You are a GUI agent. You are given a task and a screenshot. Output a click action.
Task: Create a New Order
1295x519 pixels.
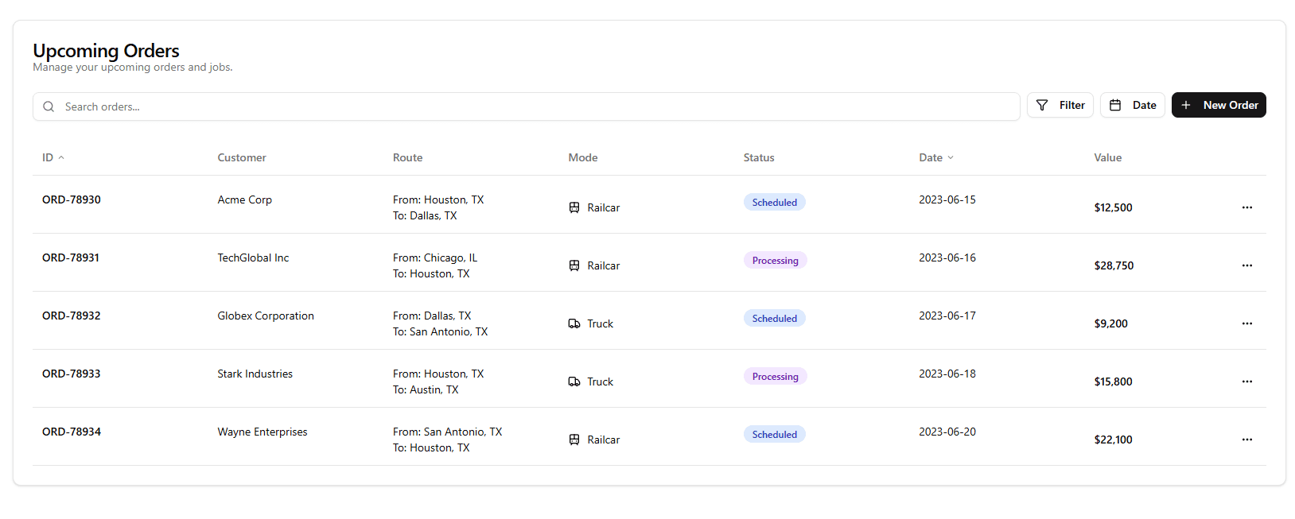[1219, 105]
